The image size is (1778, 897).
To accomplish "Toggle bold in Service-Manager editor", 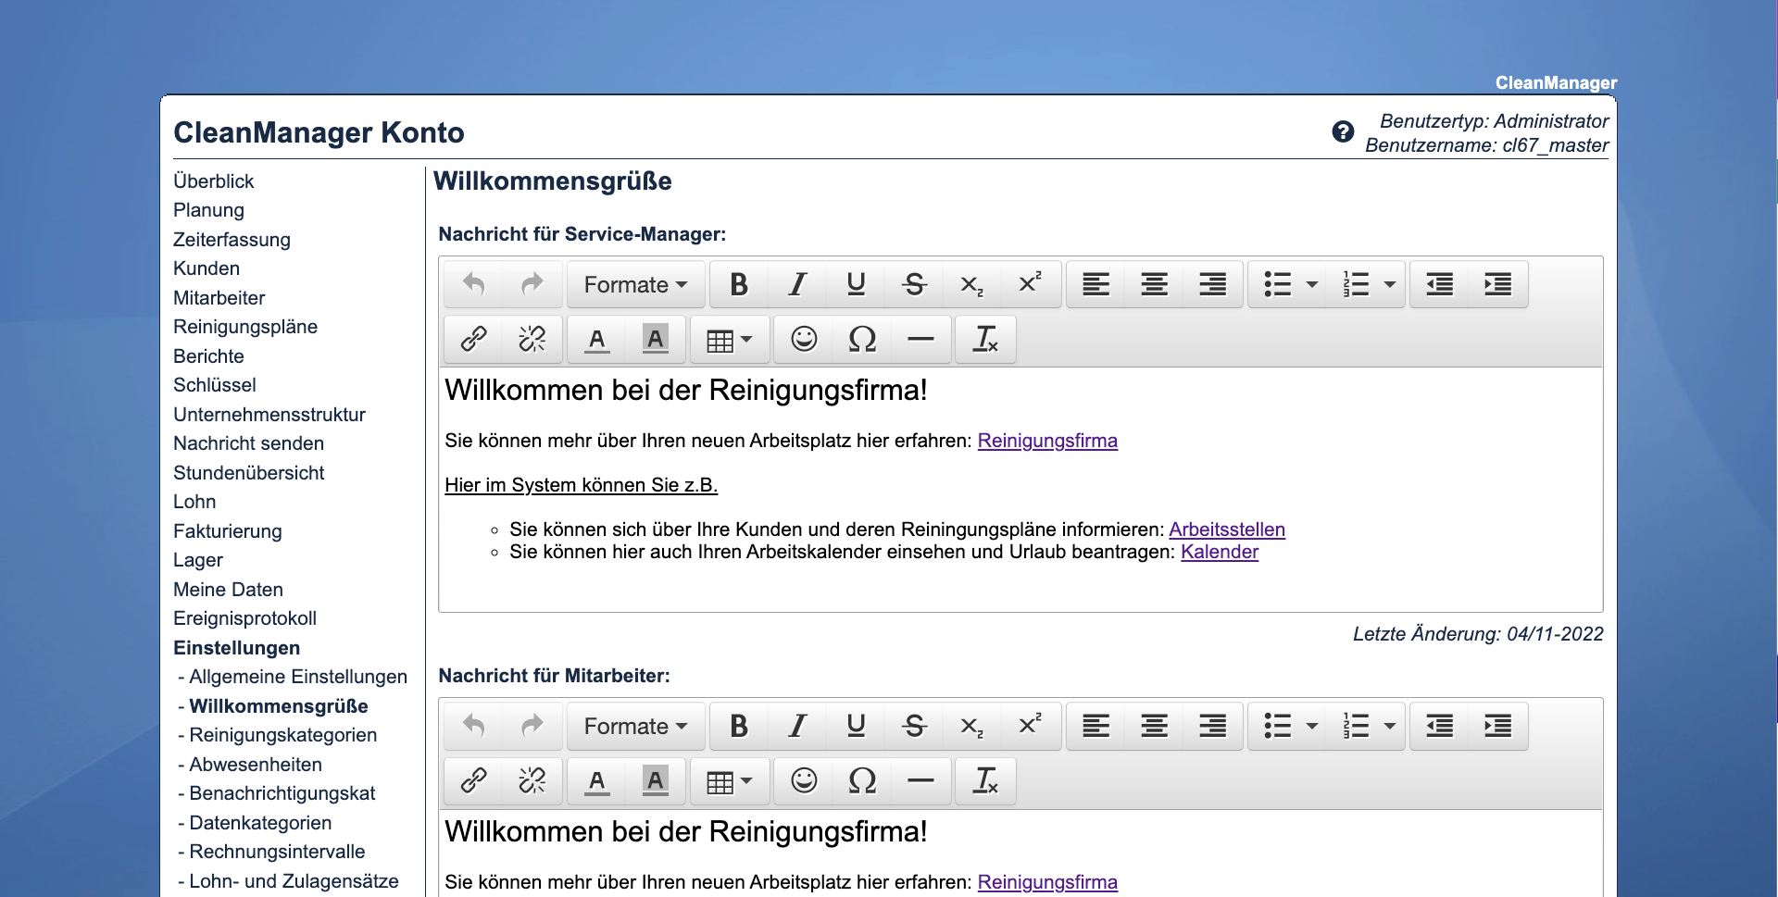I will click(738, 284).
